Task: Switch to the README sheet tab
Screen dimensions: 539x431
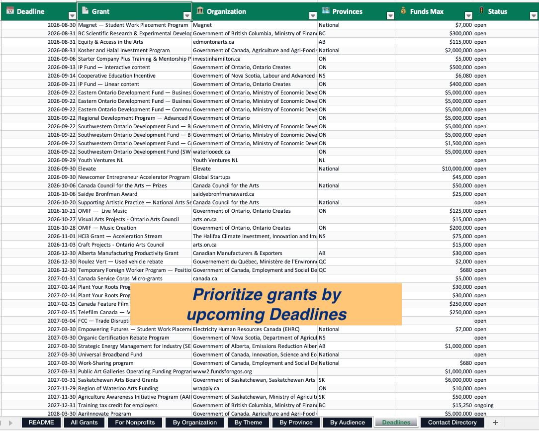Action: (41, 423)
